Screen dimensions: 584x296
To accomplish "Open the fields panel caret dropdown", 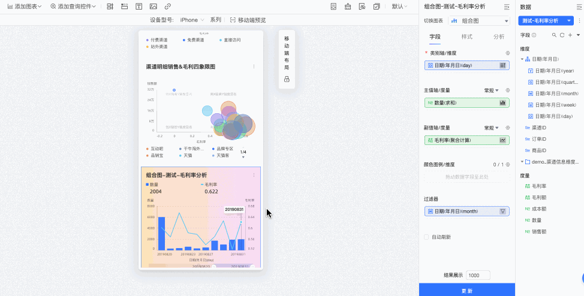I will pyautogui.click(x=578, y=35).
